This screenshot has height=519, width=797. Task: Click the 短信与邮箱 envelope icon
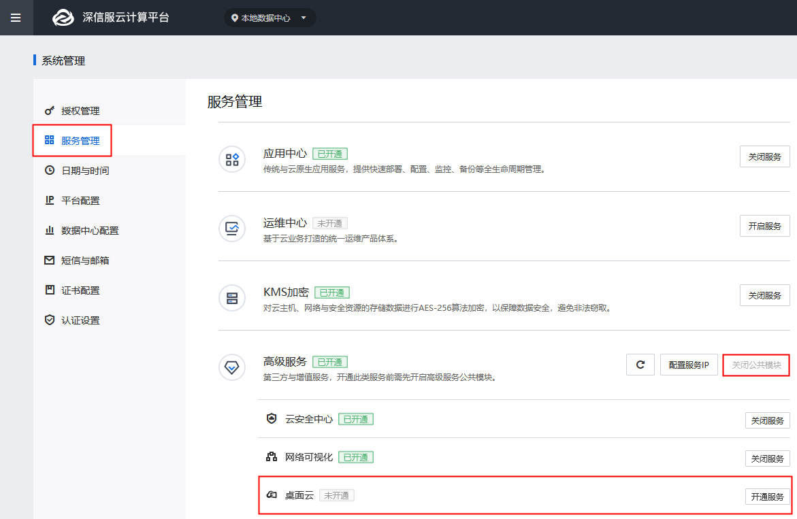pyautogui.click(x=49, y=260)
